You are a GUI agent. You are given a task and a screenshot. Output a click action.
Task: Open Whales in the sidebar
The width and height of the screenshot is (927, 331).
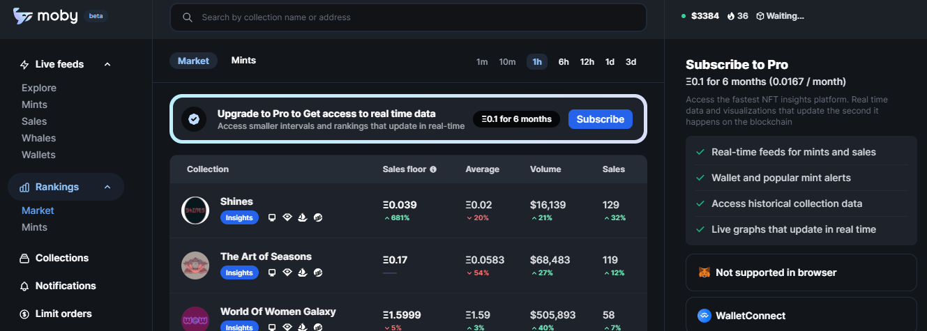[x=38, y=139]
